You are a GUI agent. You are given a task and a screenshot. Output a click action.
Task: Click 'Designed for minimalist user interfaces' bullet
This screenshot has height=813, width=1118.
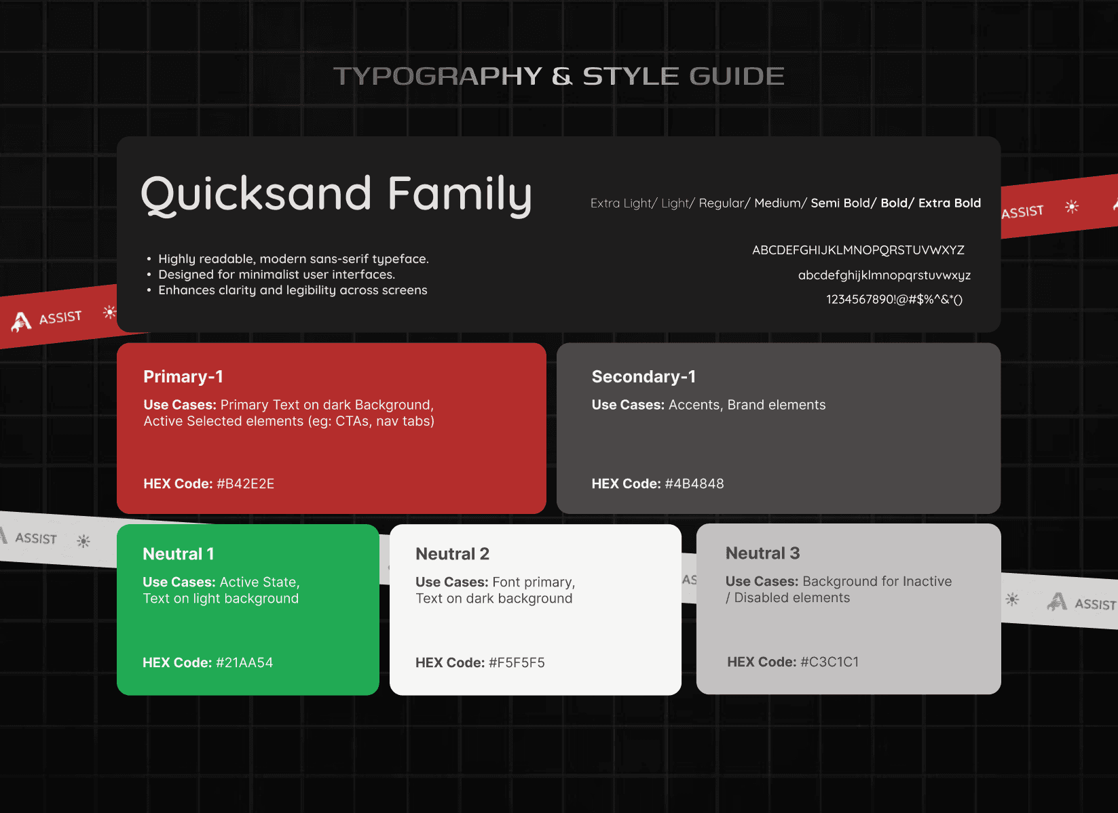[276, 275]
